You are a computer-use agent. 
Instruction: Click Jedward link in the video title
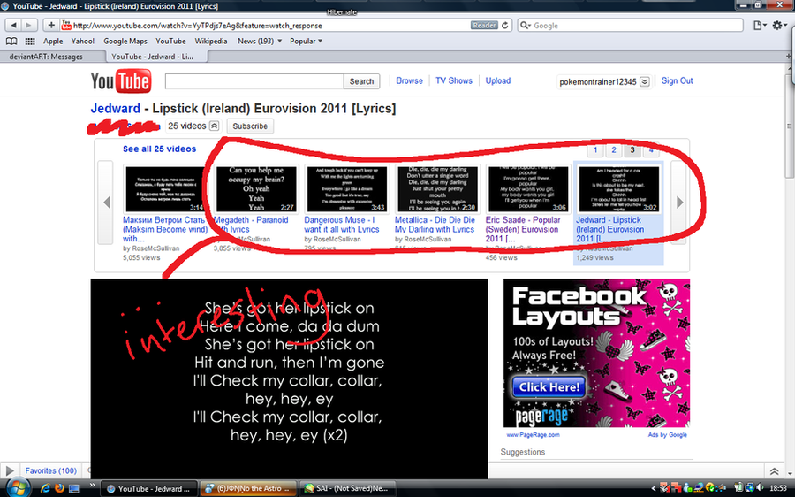tap(115, 108)
